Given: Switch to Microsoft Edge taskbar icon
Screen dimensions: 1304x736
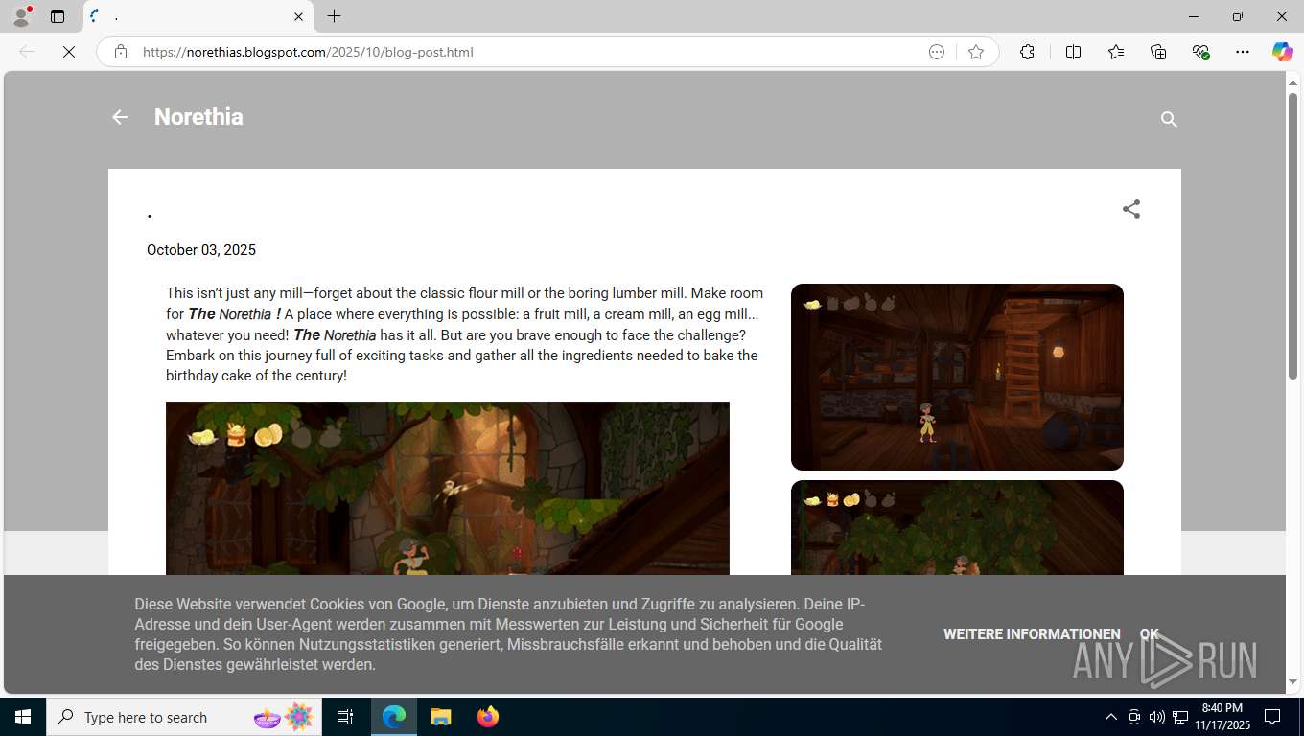Looking at the screenshot, I should tap(394, 717).
